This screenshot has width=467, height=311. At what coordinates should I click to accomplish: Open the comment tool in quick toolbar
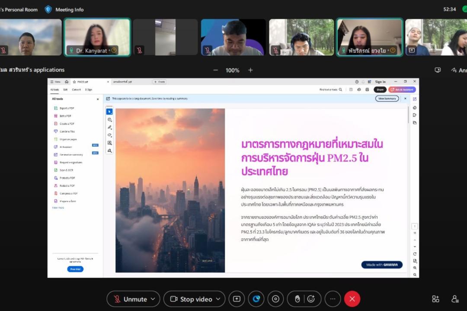tap(109, 119)
